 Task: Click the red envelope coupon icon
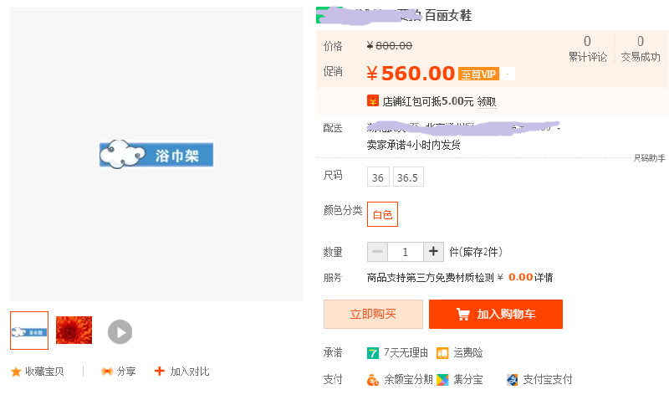(x=373, y=101)
